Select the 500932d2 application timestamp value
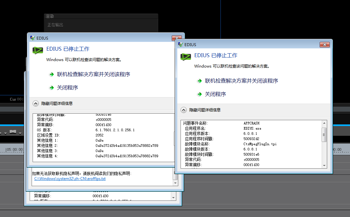The width and height of the screenshot is (350, 217). tap(251, 139)
